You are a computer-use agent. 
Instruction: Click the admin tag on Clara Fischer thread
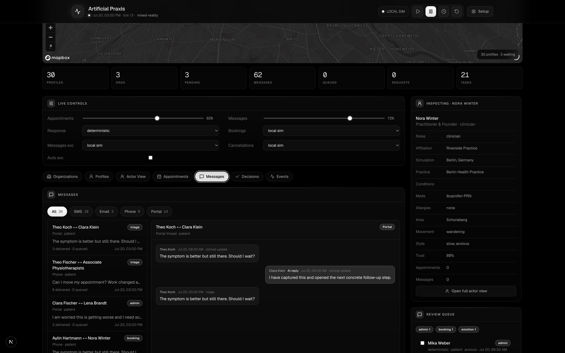click(x=135, y=303)
